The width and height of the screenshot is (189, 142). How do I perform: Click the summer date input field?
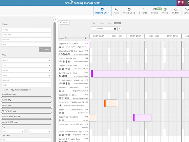click(106, 29)
